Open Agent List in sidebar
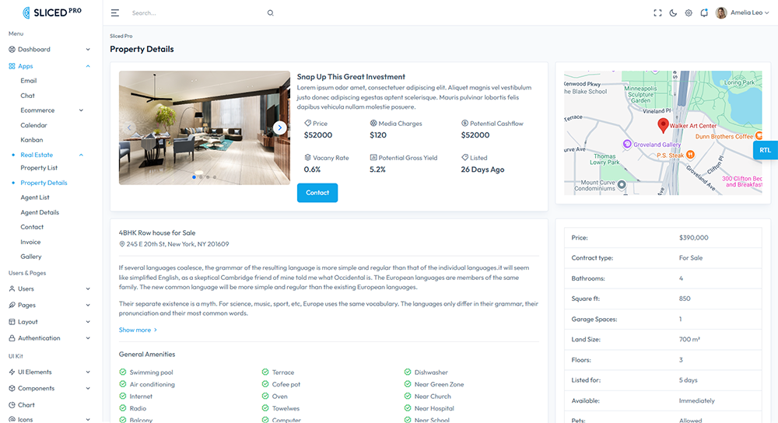778x423 pixels. (x=35, y=198)
